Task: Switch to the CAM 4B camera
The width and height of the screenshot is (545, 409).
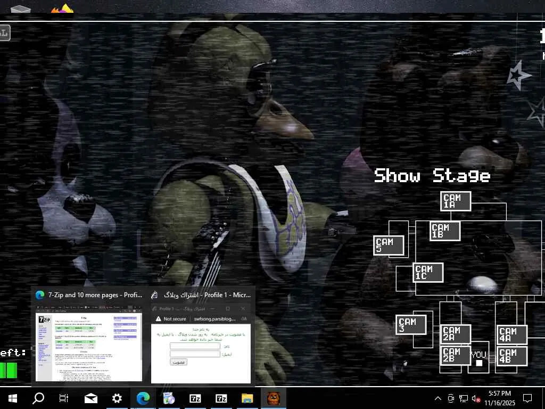Action: [513, 356]
